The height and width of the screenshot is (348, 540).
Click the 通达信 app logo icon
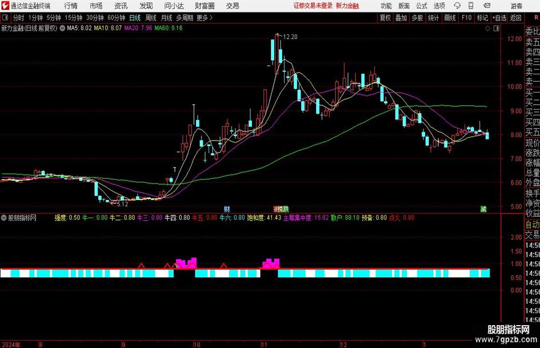(x=5, y=6)
